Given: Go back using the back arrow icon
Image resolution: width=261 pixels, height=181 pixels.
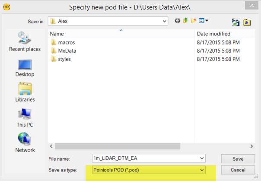Looking at the screenshot, I should pos(178,21).
